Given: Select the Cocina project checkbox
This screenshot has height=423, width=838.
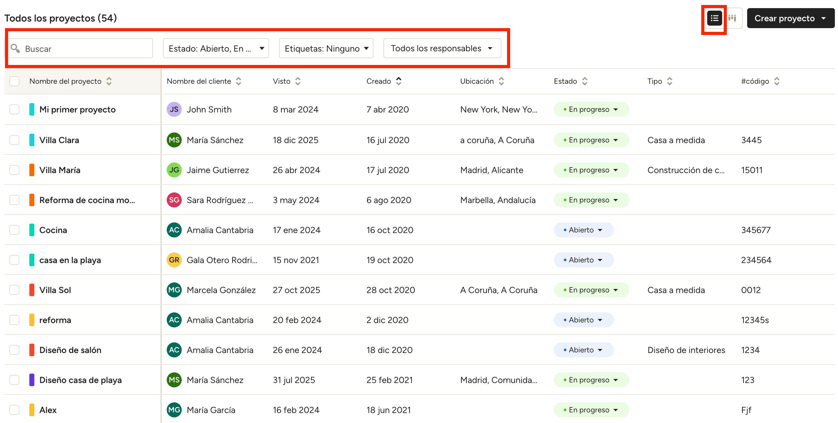Looking at the screenshot, I should [14, 230].
